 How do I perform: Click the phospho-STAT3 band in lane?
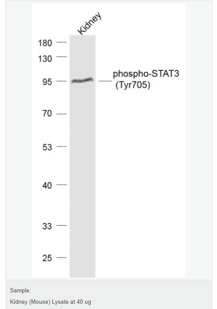(82, 80)
